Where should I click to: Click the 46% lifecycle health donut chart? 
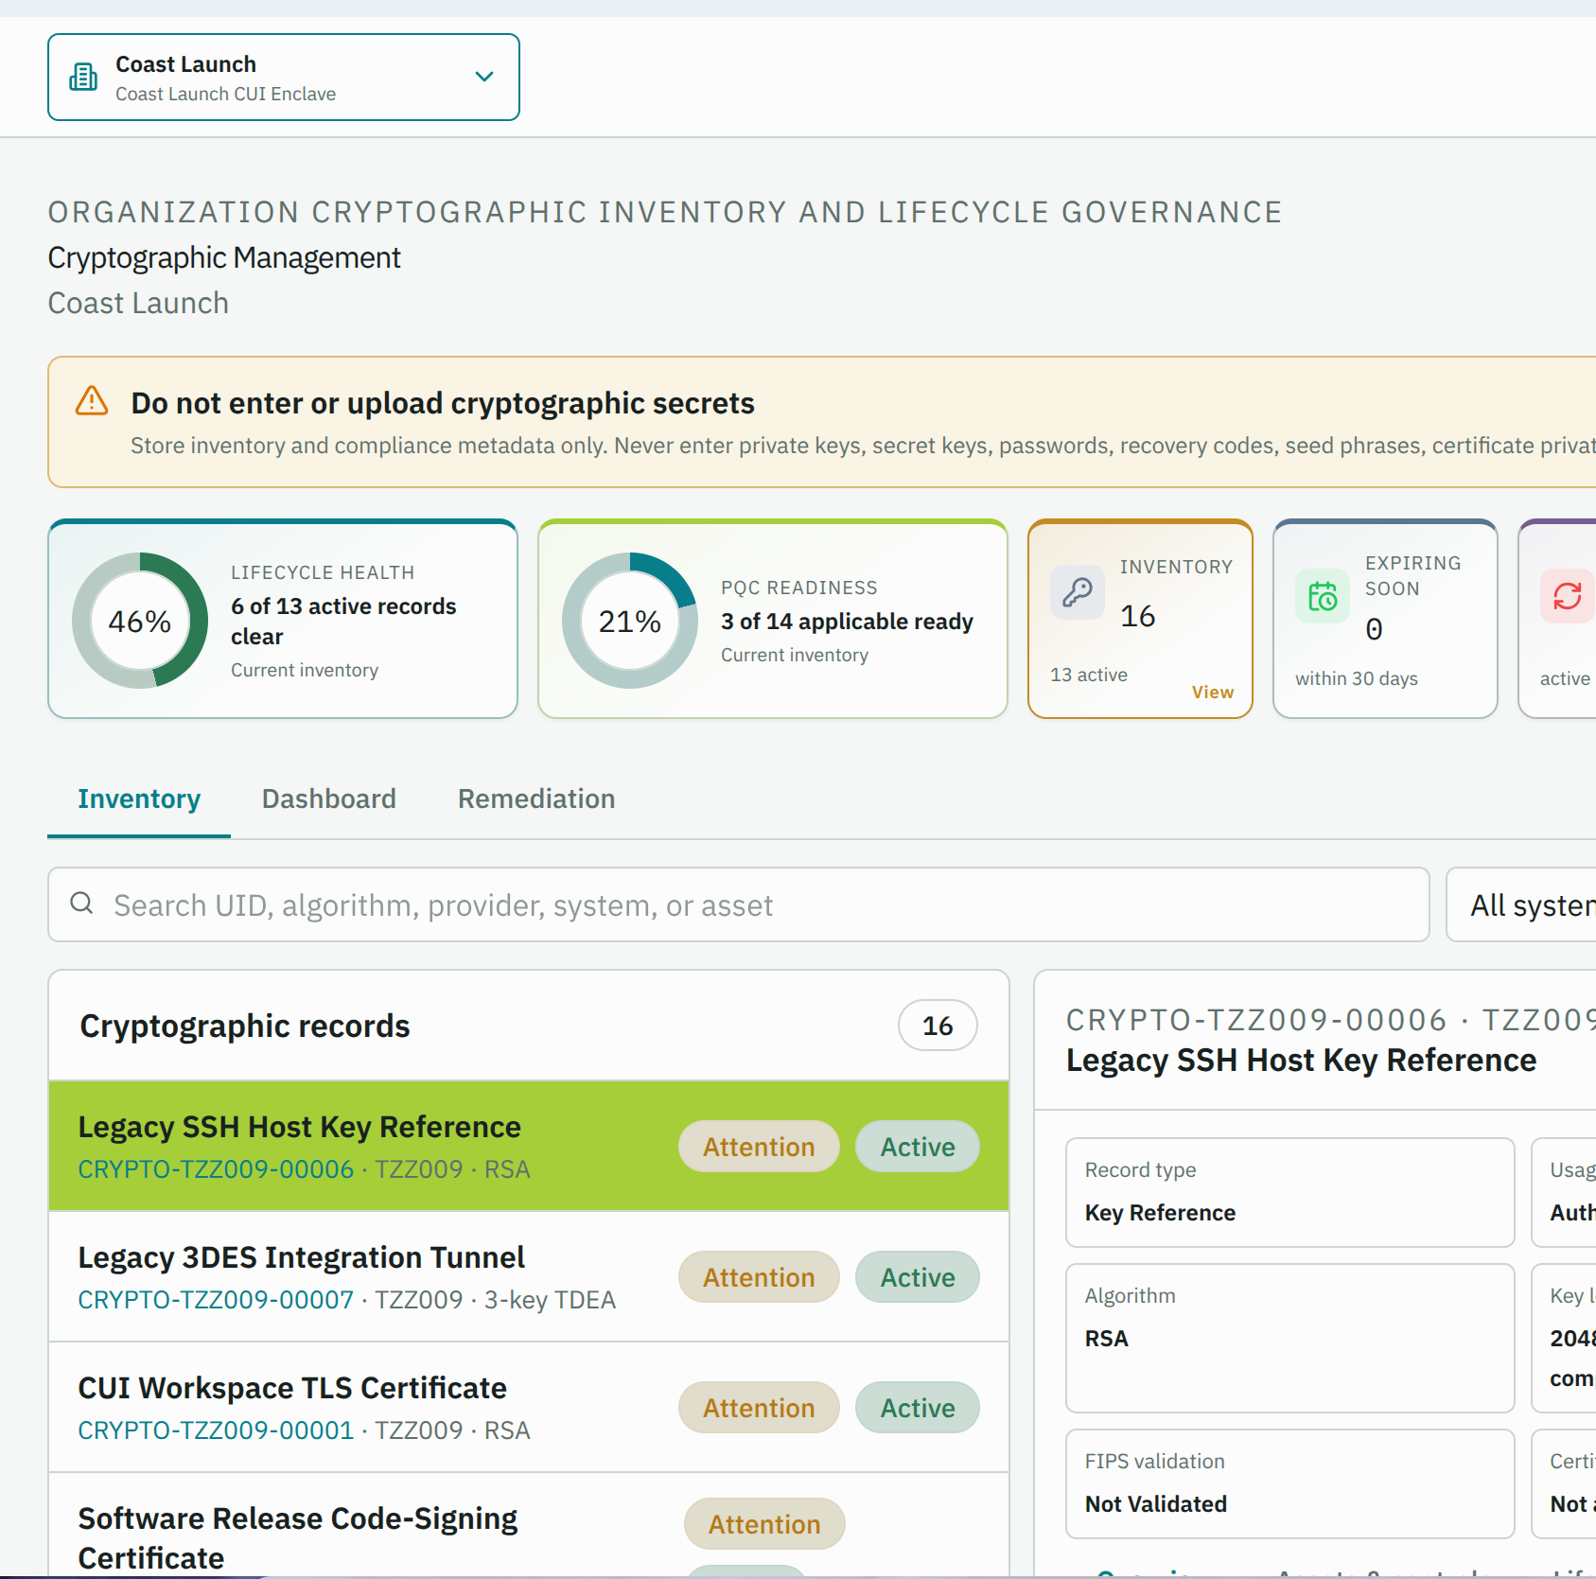coord(140,621)
